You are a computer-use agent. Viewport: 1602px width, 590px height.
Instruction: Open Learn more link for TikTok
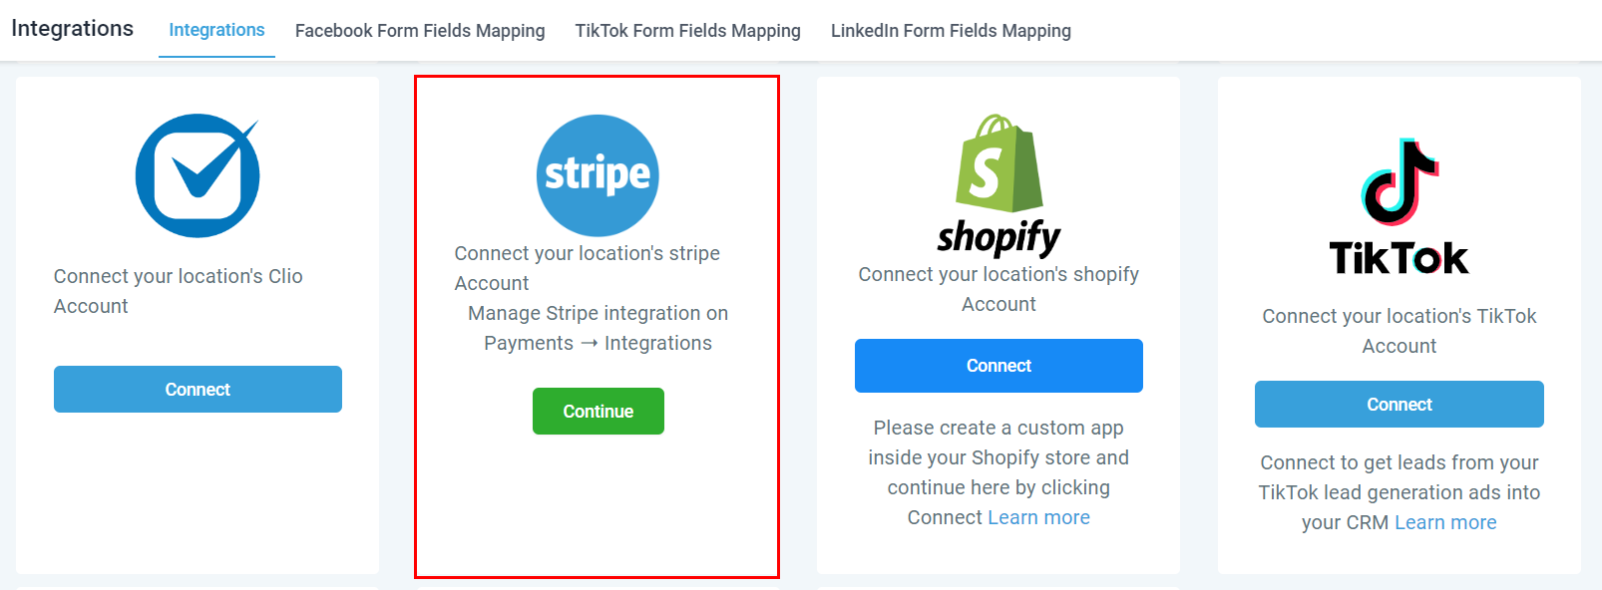[x=1445, y=522]
